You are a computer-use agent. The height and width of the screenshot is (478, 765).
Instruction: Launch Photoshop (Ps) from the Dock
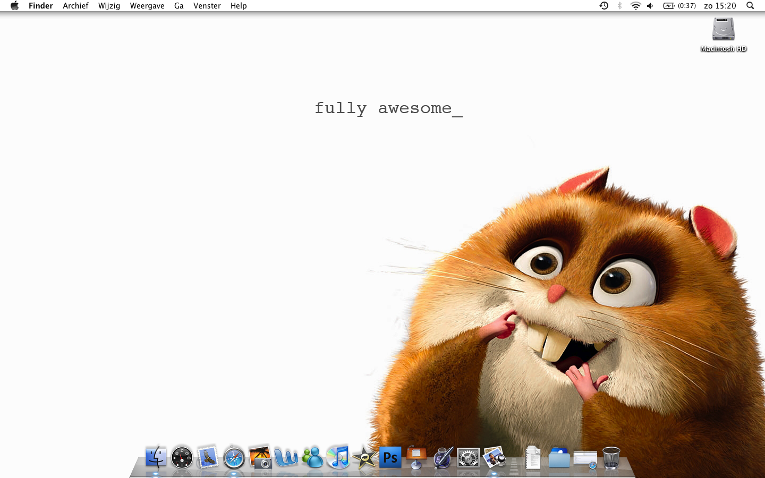pyautogui.click(x=390, y=457)
